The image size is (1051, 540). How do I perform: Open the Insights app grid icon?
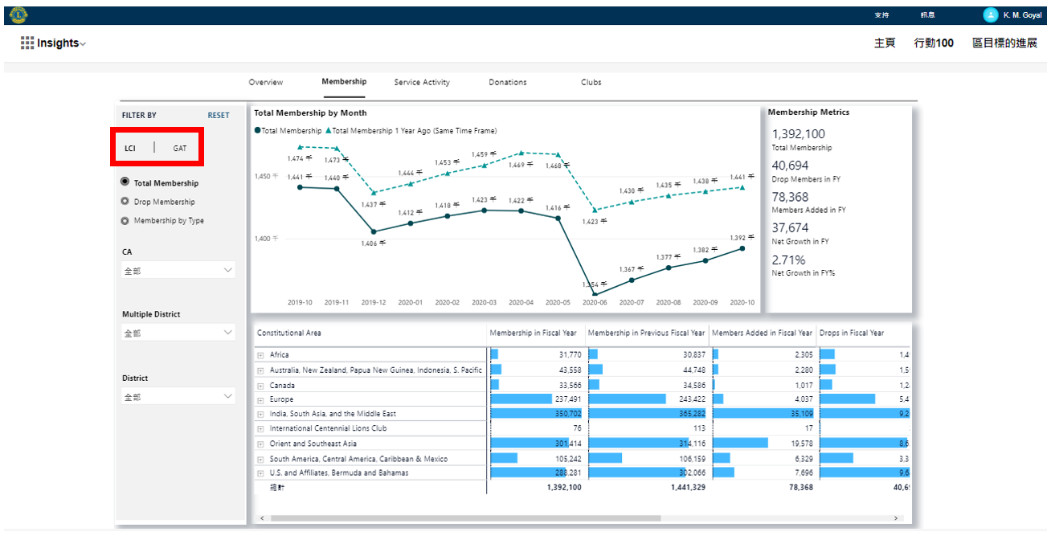point(27,43)
